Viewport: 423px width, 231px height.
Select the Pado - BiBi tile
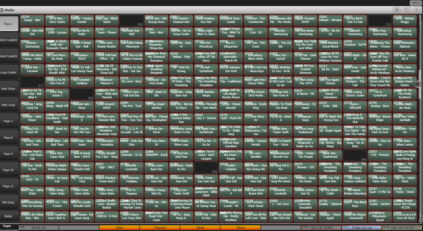tap(330, 106)
